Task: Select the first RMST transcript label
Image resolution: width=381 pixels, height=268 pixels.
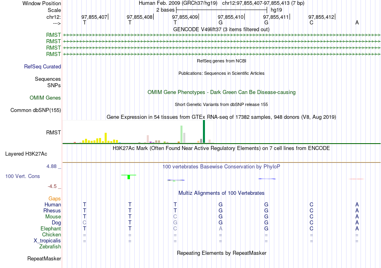Action: tap(53, 35)
